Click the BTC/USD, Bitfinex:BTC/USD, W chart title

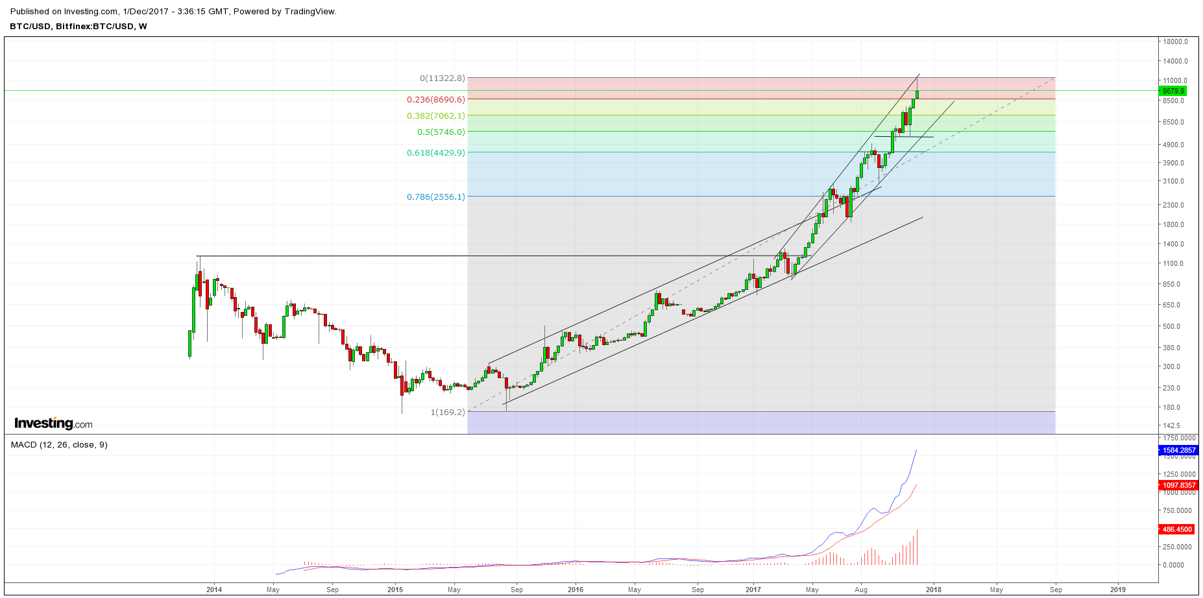[x=79, y=27]
